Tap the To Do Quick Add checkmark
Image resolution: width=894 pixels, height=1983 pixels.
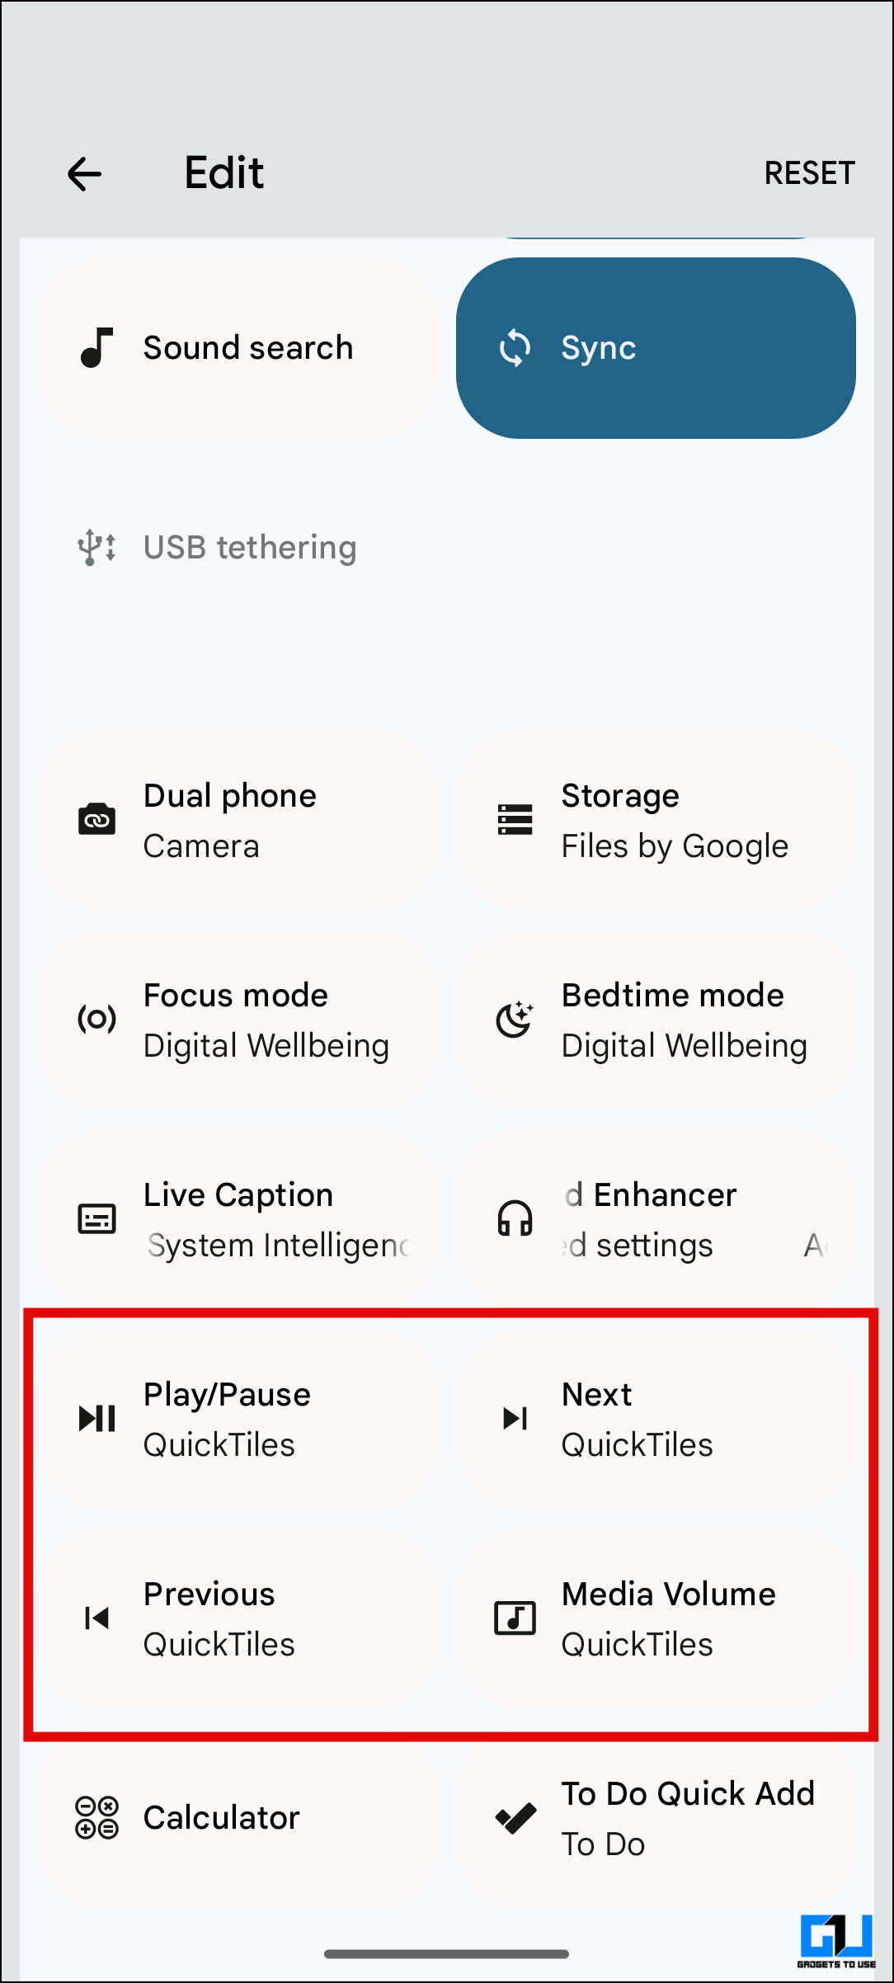click(x=515, y=1818)
